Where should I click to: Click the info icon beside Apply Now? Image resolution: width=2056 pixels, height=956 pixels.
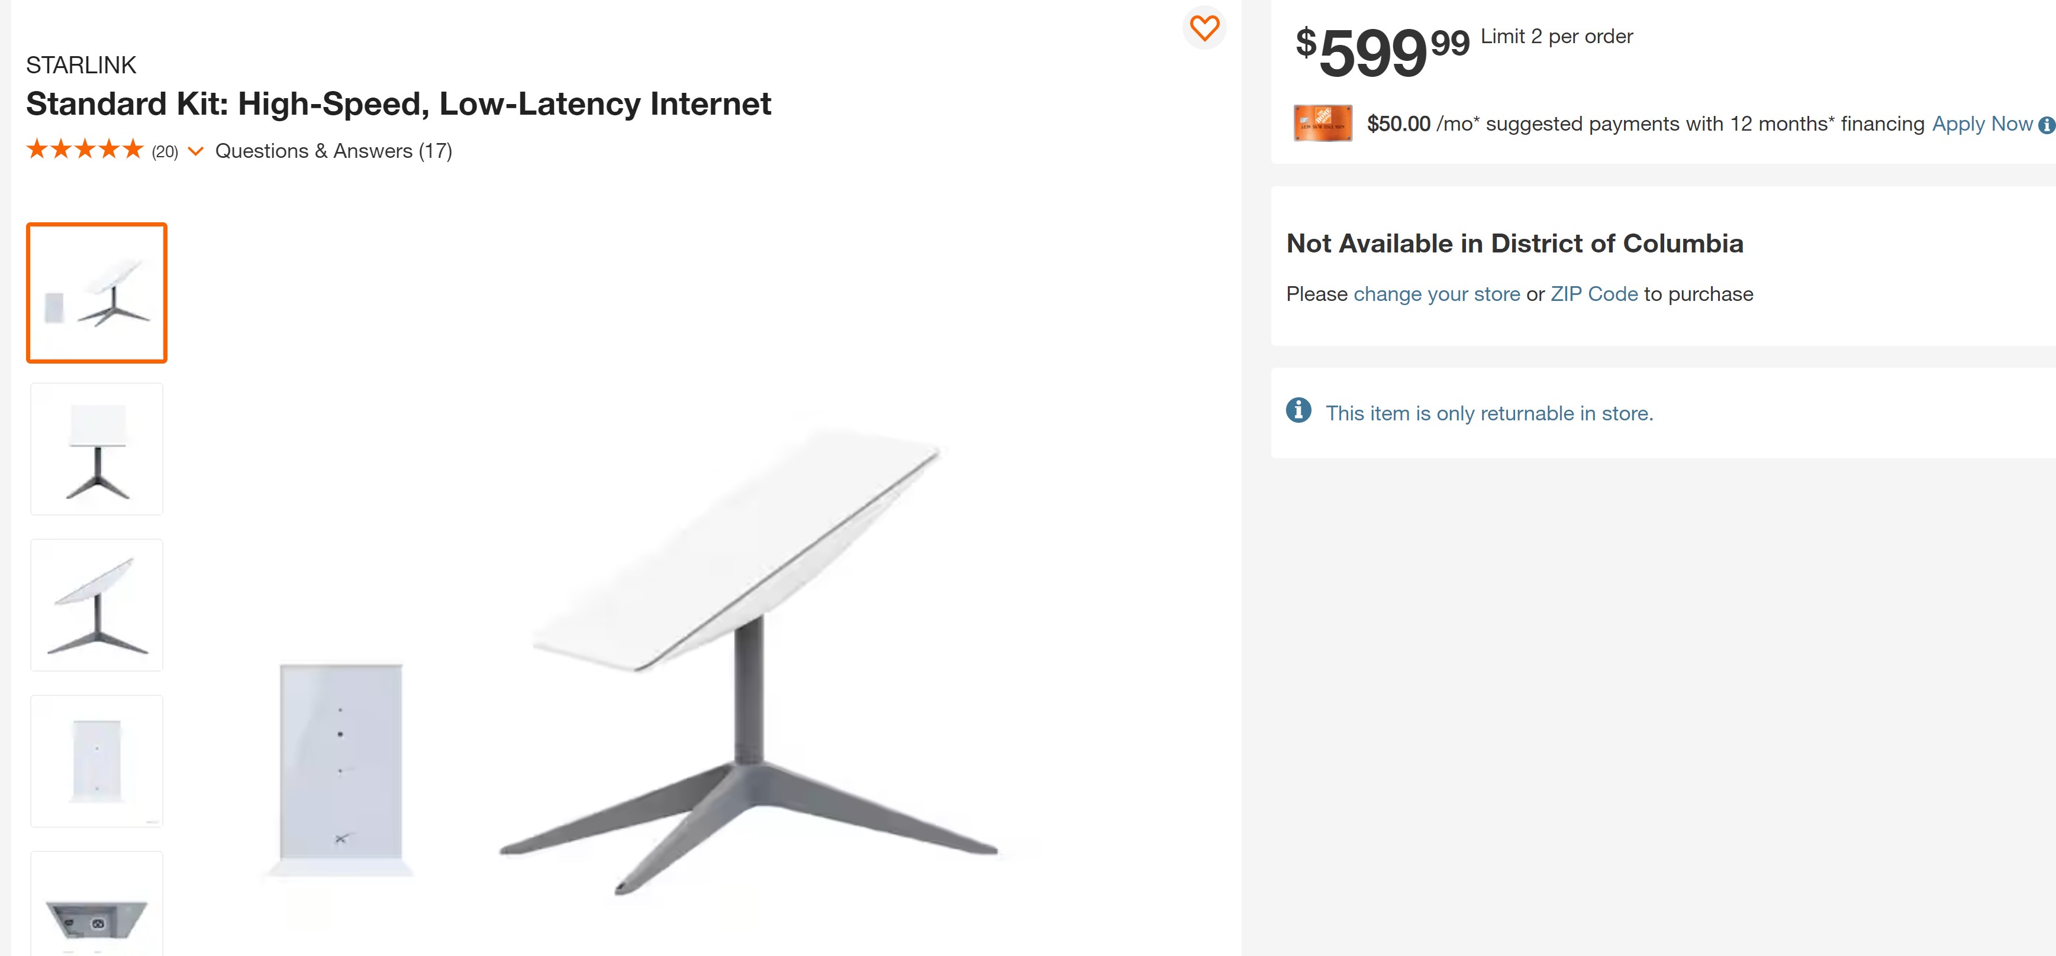(x=2045, y=125)
